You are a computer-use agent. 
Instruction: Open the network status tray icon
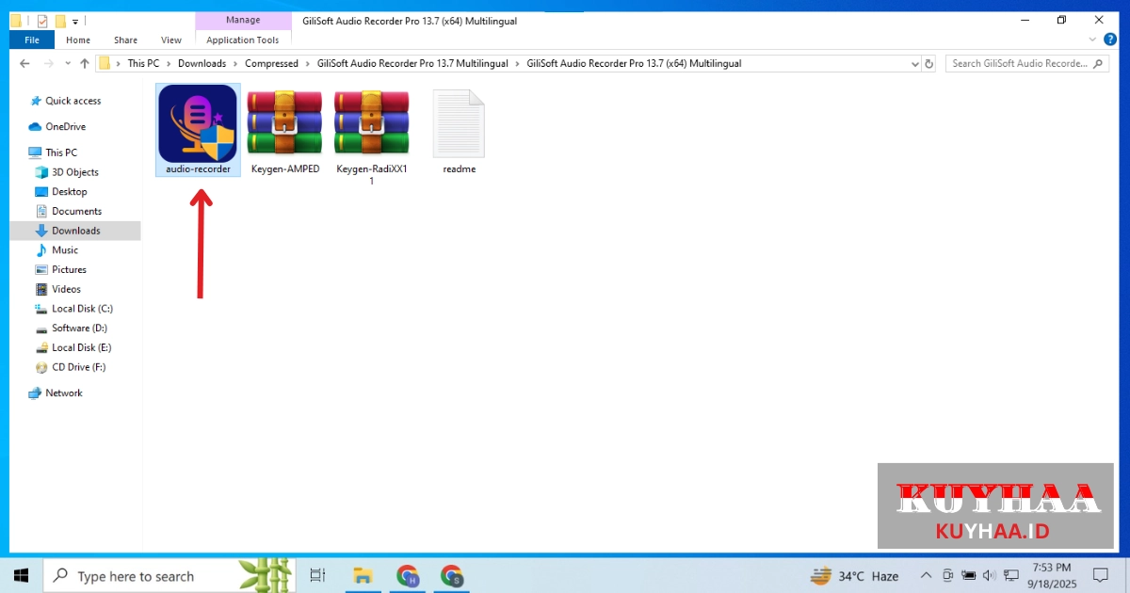click(1010, 575)
